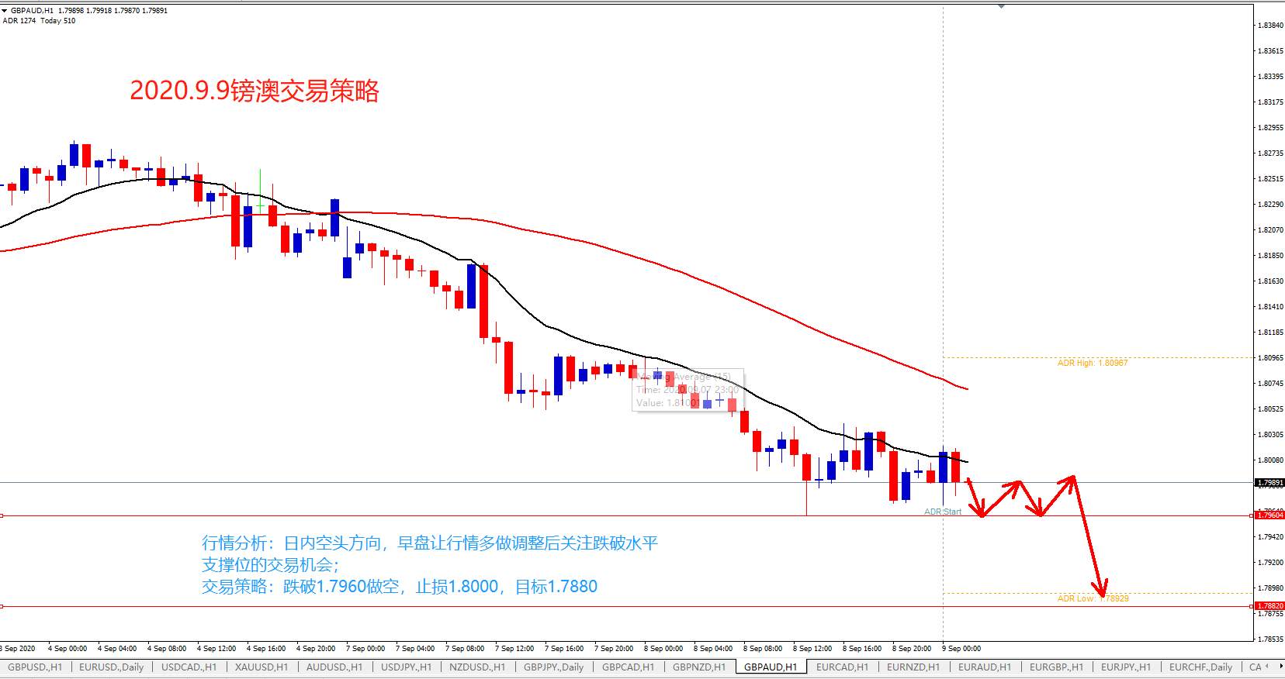Switch to XAUUSD,H1 chart tab
Viewport: 1285px width, 679px height.
262,667
